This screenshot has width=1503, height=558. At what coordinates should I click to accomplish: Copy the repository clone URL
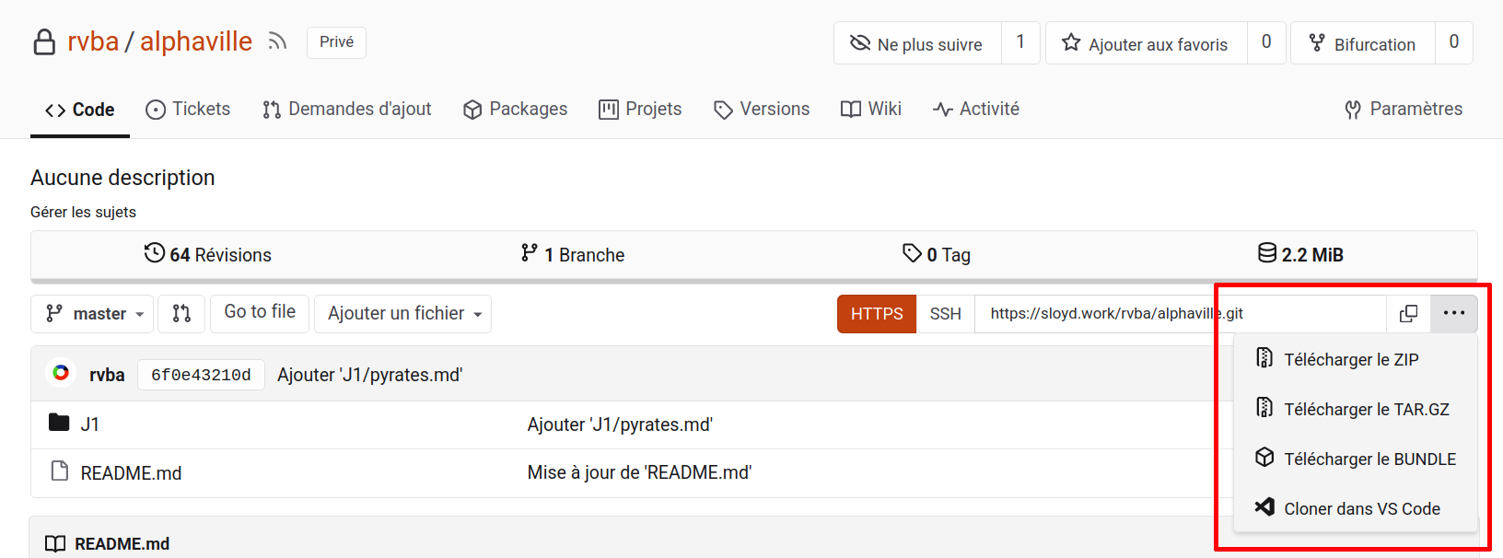pos(1408,314)
